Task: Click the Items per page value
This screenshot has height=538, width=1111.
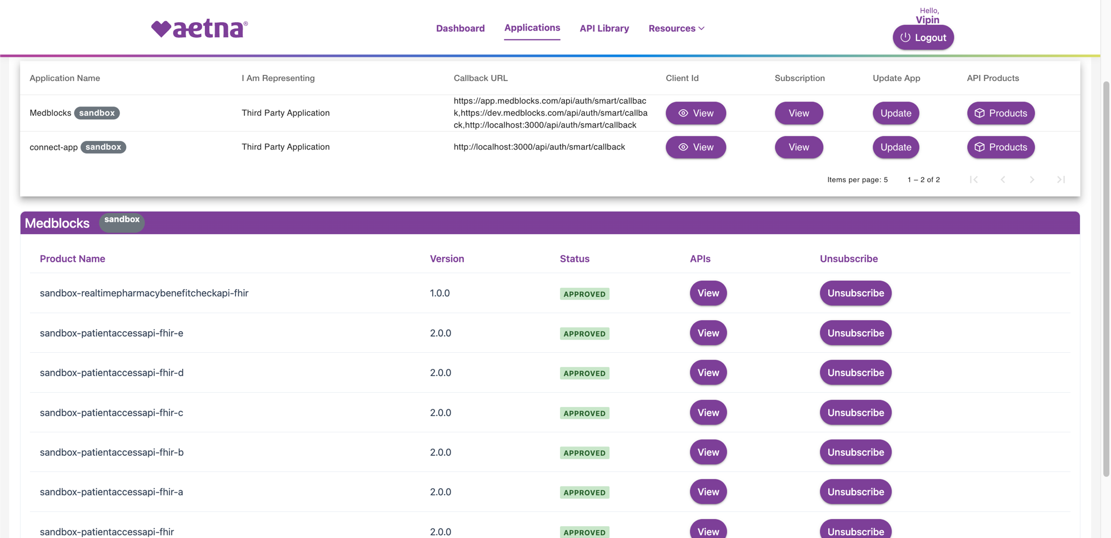Action: pos(885,180)
